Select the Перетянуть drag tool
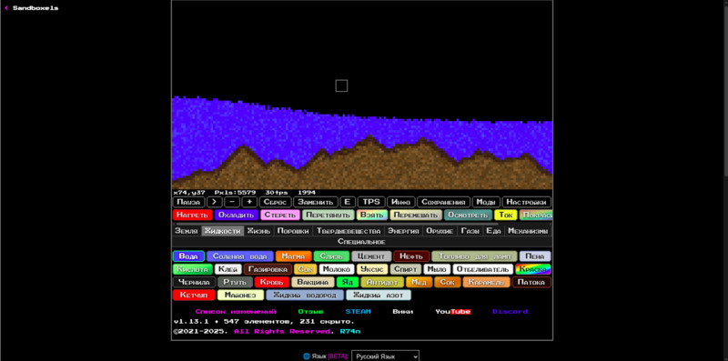This screenshot has width=728, height=361. 329,216
